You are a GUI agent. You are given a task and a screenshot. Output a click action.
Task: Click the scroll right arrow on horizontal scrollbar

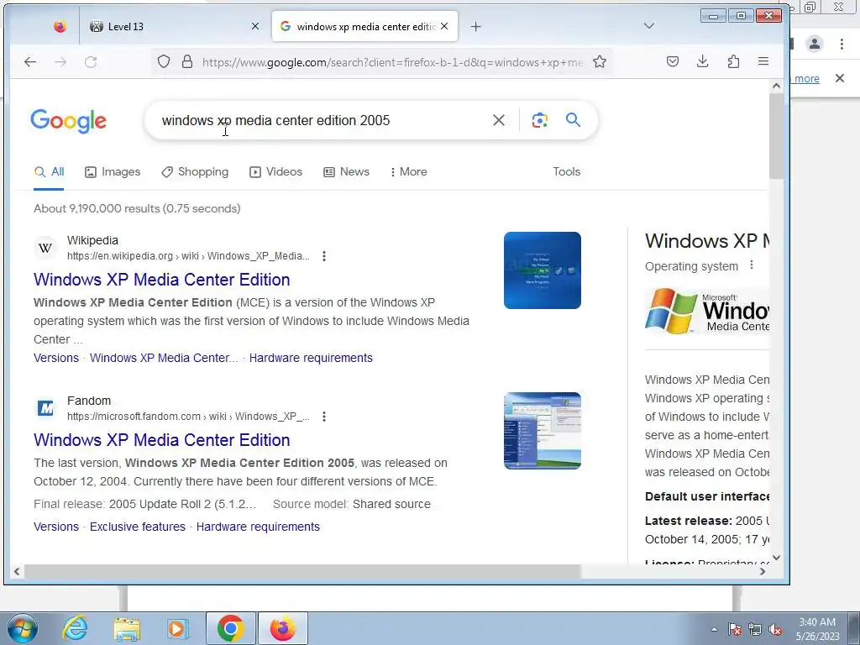pos(763,571)
